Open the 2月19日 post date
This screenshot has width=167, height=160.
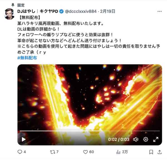coord(107,11)
